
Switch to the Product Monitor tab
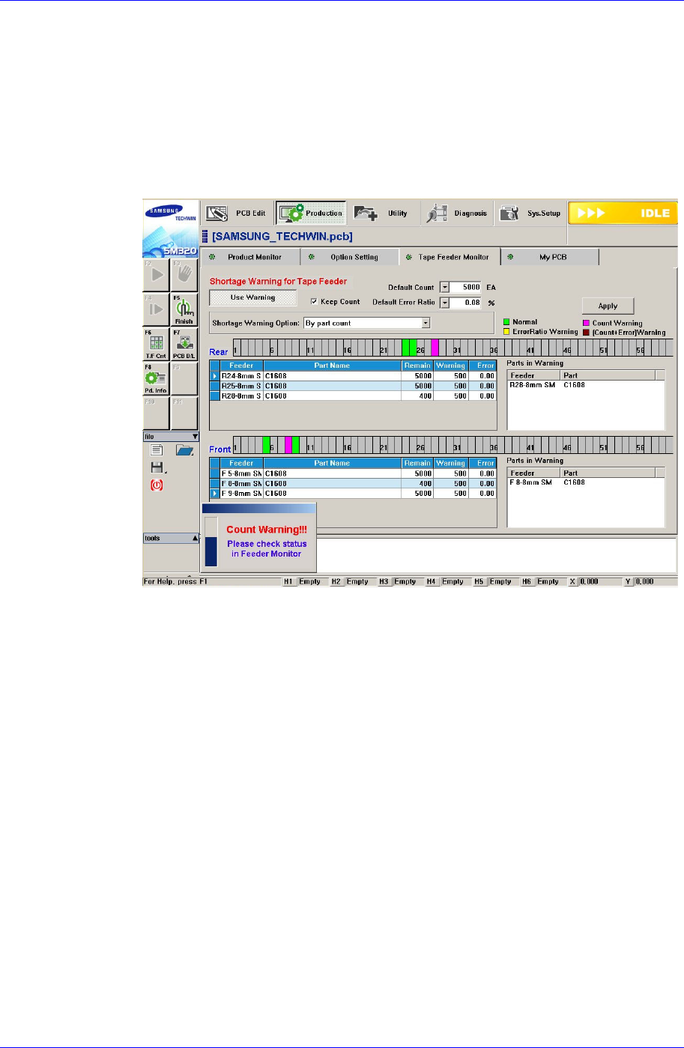[x=251, y=257]
